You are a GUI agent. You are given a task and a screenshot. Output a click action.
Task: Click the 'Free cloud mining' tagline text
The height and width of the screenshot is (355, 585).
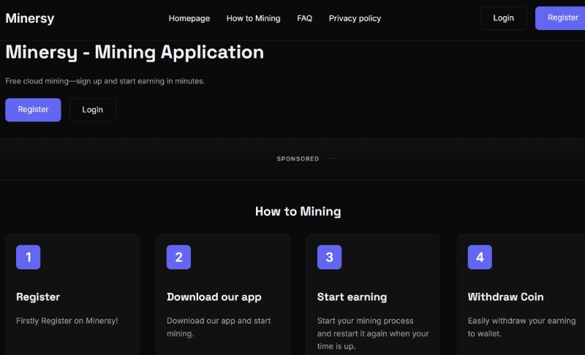105,81
